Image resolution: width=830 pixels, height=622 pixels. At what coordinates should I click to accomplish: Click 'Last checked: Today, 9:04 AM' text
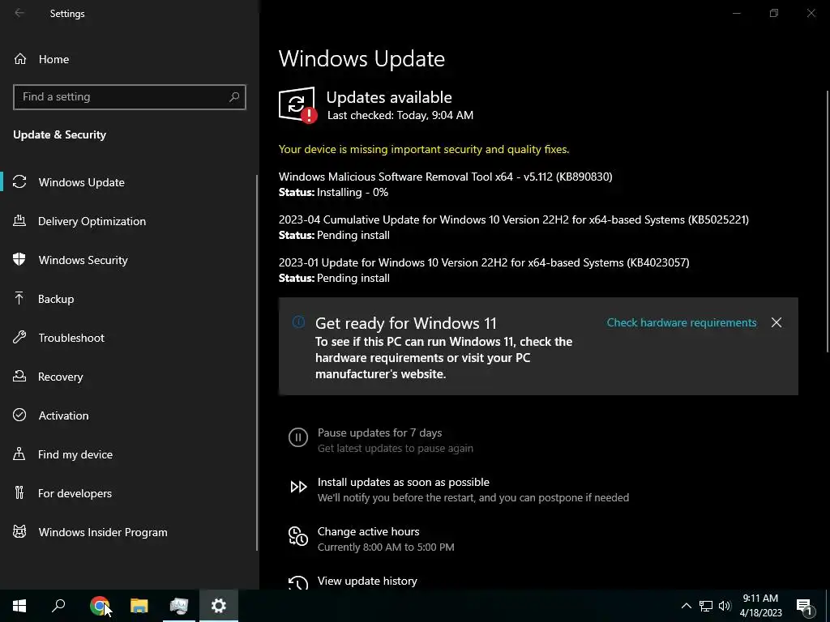400,115
